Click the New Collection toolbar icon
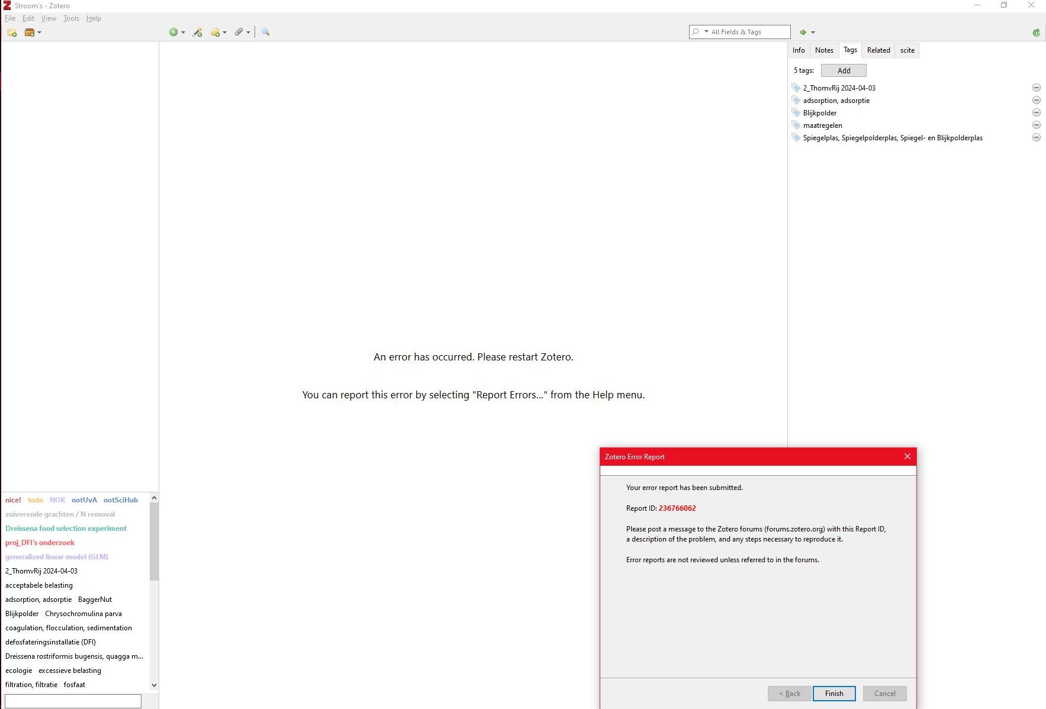1046x709 pixels. (12, 33)
